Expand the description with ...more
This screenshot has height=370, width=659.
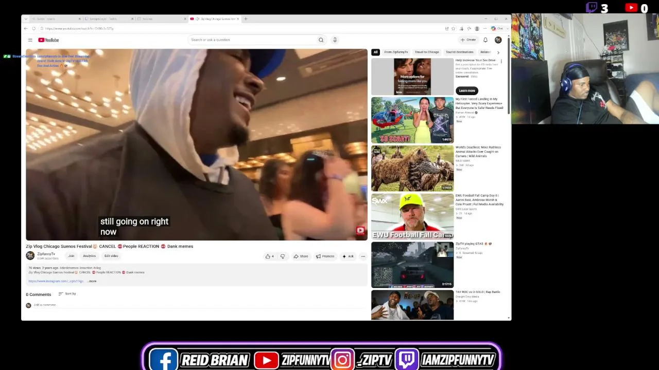coord(92,281)
